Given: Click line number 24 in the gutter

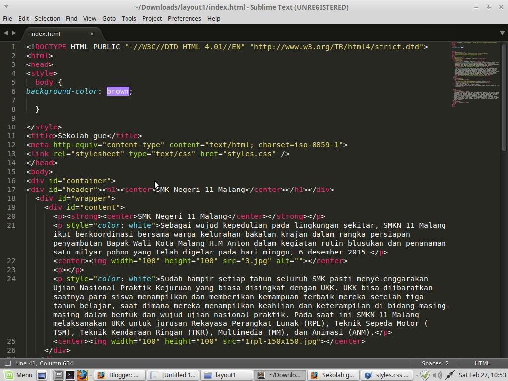Looking at the screenshot, I should point(11,279).
